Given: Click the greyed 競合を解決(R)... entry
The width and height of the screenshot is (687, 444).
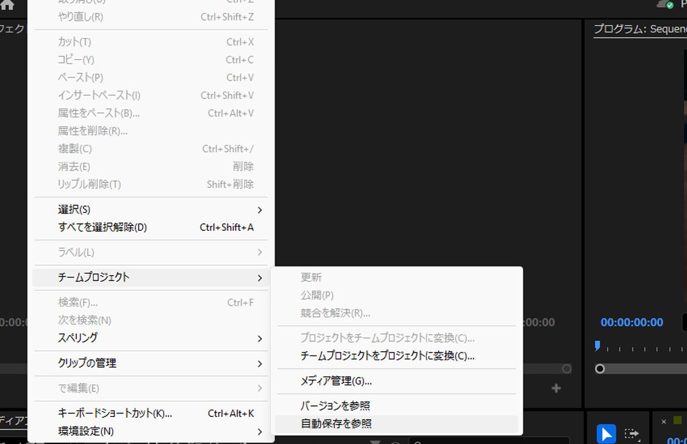Looking at the screenshot, I should (x=397, y=313).
